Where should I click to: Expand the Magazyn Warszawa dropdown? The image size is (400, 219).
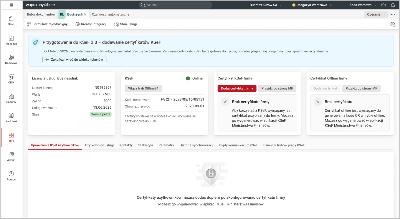click(x=312, y=5)
